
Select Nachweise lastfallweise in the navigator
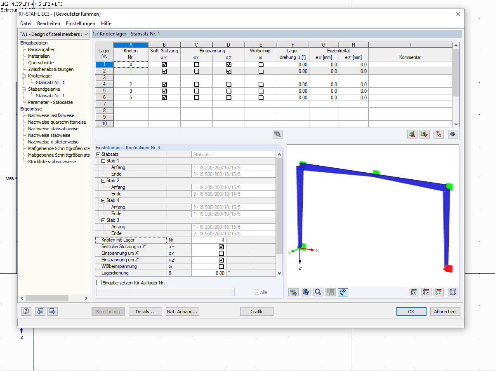(x=51, y=115)
